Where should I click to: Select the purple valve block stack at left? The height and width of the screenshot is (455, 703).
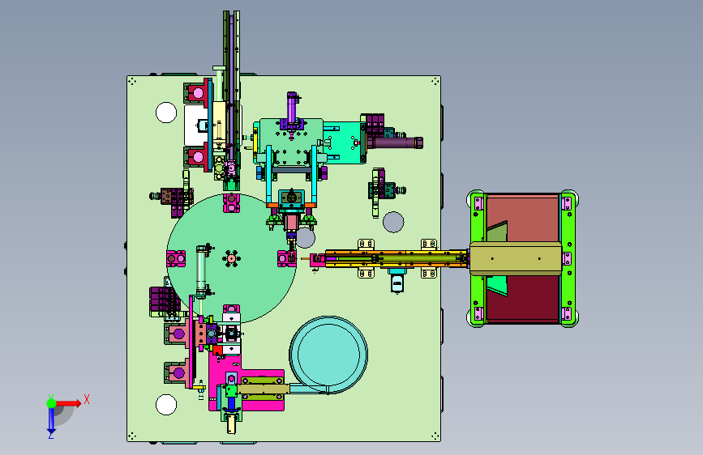point(164,300)
